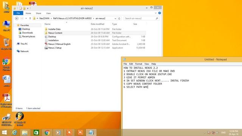Select Google Chrome desktop shortcut
The width and height of the screenshot is (242, 136).
click(6, 65)
